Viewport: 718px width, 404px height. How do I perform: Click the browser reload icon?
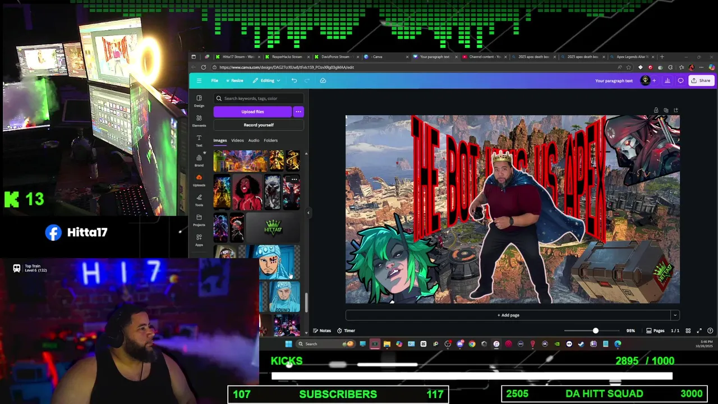point(204,67)
